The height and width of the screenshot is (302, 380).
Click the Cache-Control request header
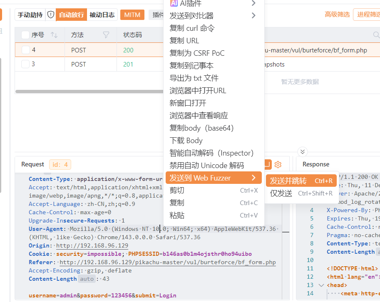[70, 212]
